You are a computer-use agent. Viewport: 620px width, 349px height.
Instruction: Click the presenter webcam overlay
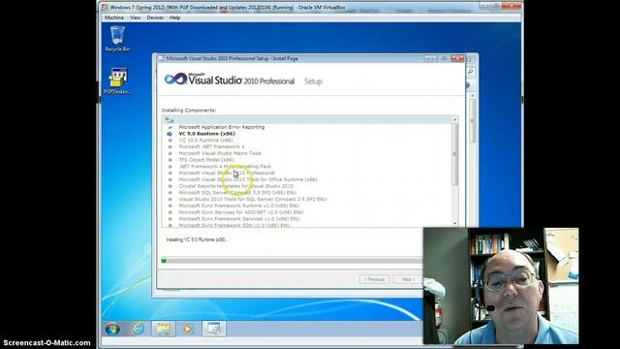[501, 286]
